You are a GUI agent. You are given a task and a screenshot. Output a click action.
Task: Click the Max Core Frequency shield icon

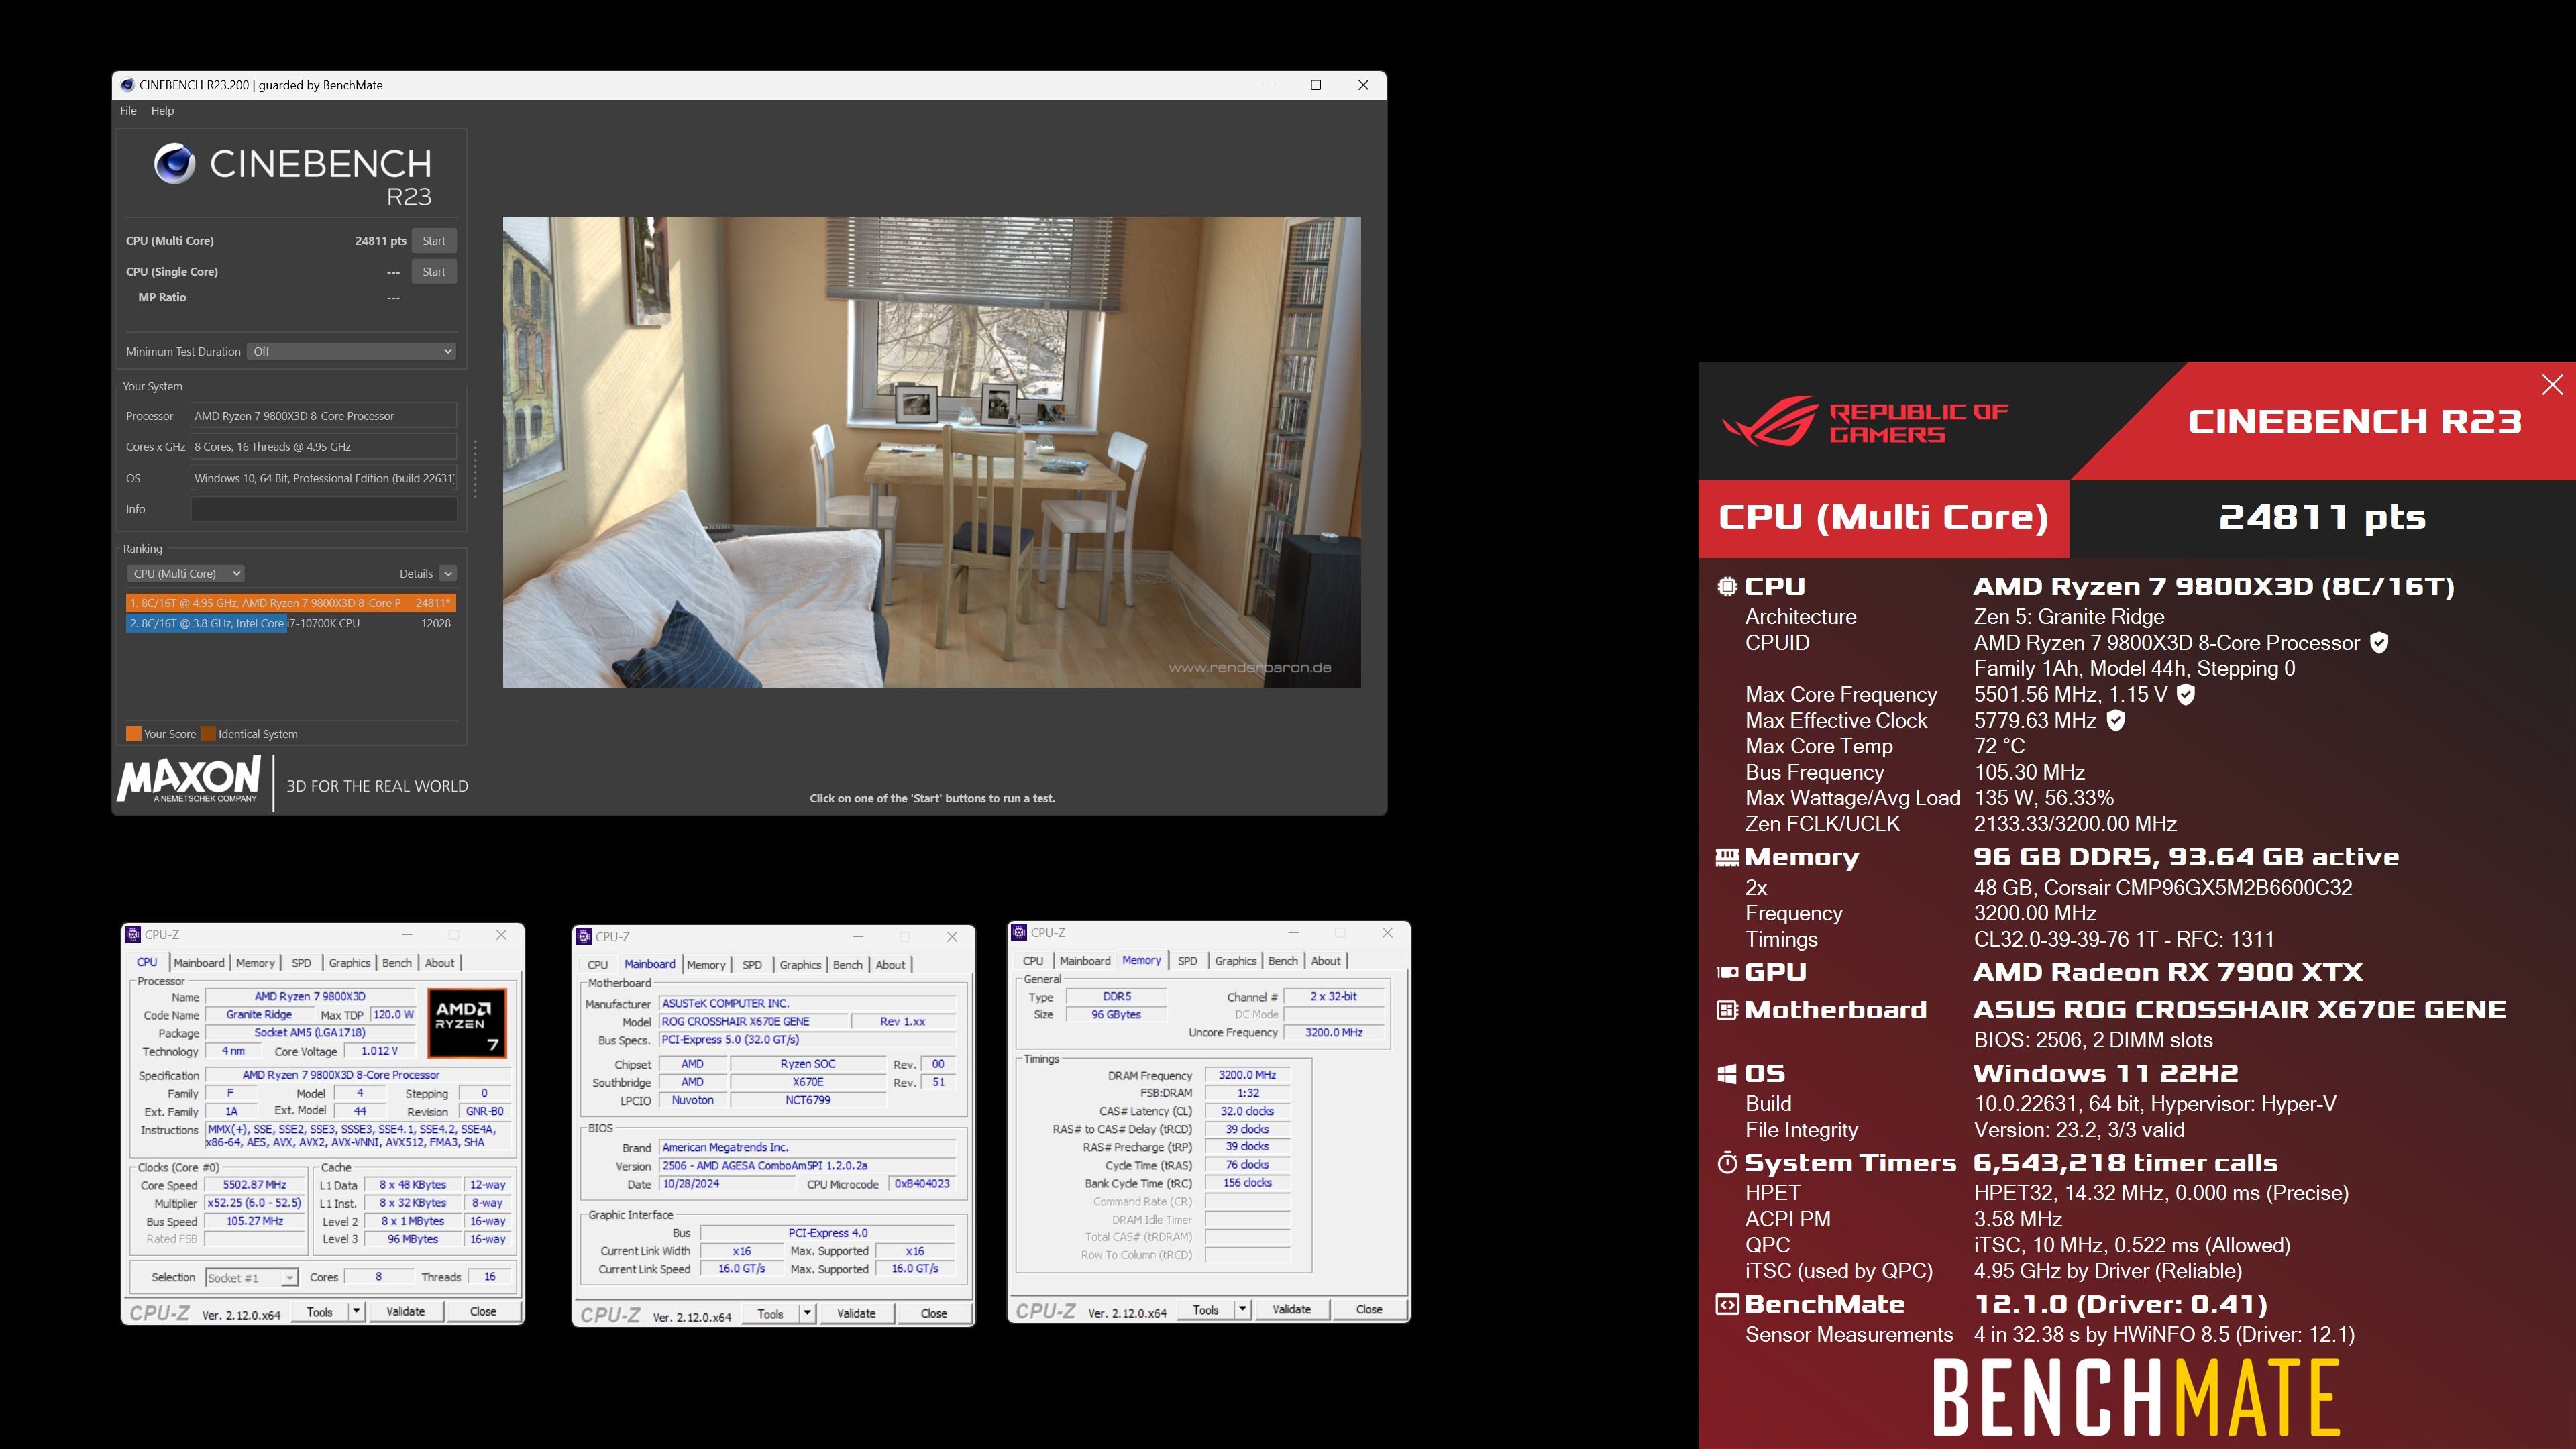pos(2186,694)
